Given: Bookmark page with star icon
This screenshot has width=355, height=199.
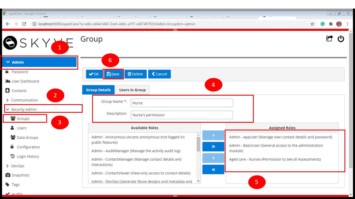Looking at the screenshot, I should pos(312,24).
